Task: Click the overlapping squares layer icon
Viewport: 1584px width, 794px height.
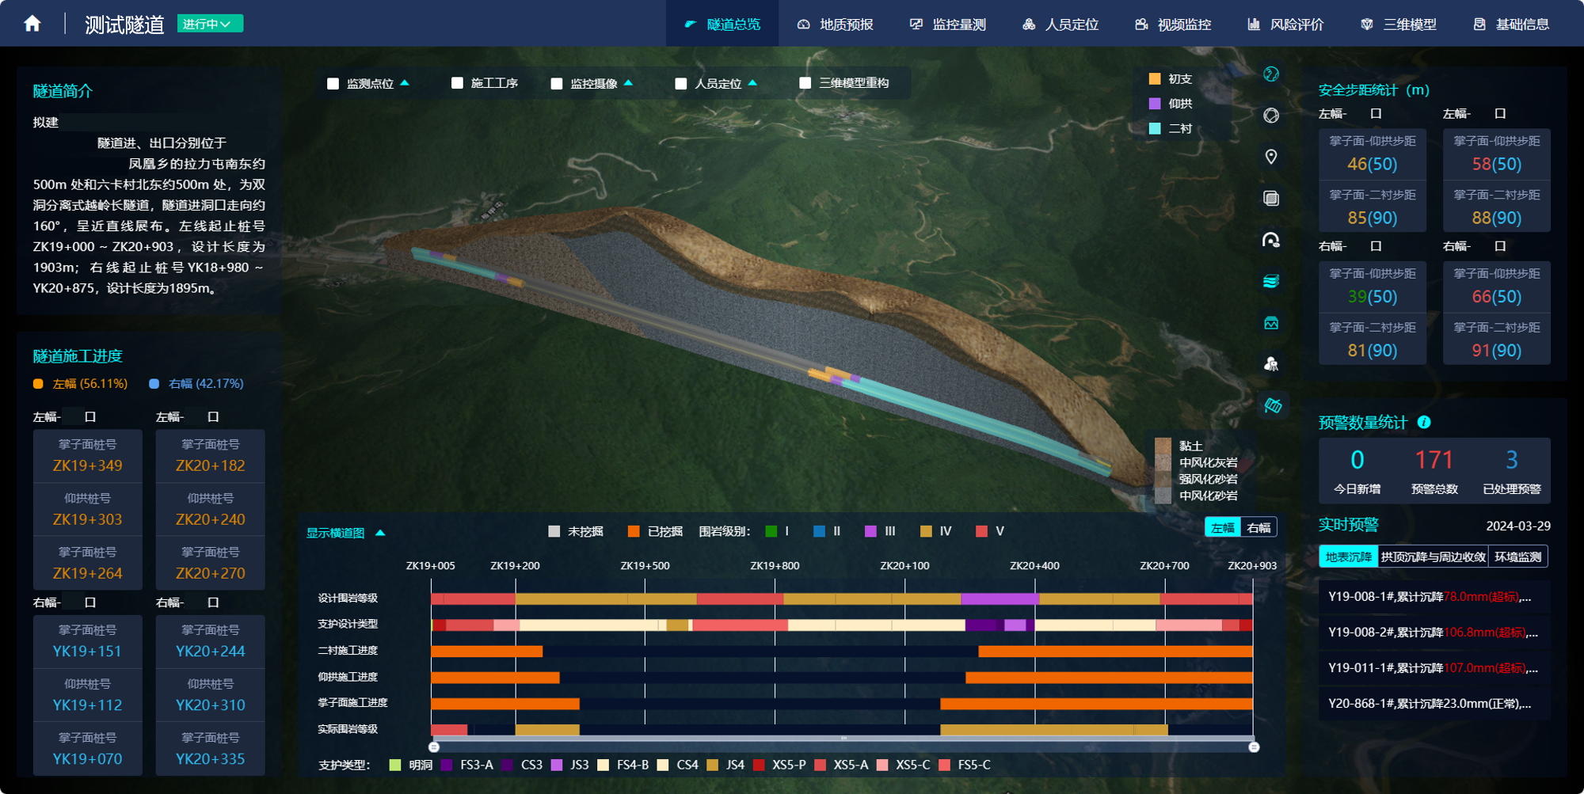Action: tap(1271, 199)
